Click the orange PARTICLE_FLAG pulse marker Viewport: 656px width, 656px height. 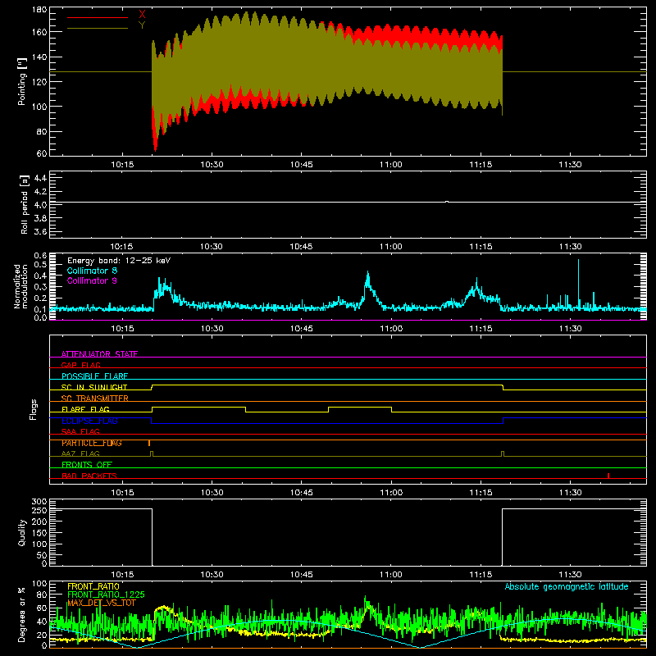(149, 443)
